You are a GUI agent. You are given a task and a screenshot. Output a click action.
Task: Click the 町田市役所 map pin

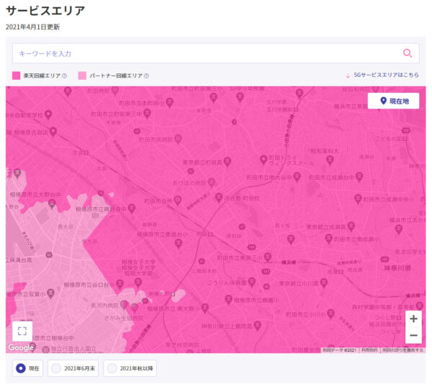(178, 201)
